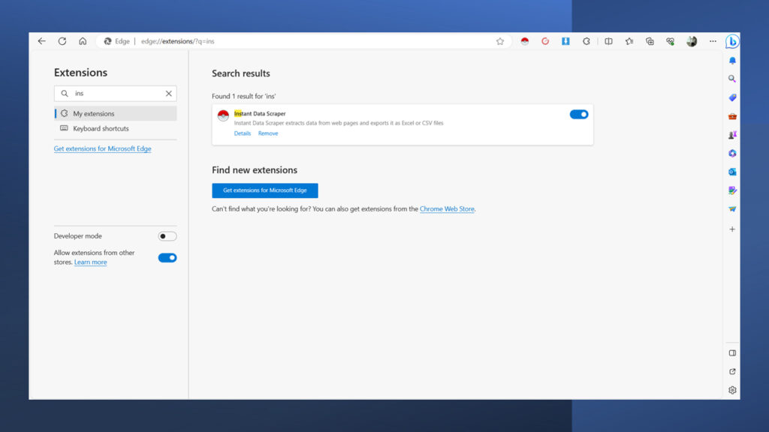Open sidebar settings gear icon
This screenshot has height=432, width=769.
732,390
